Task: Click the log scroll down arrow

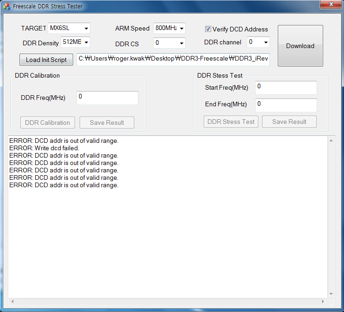Action: pyautogui.click(x=331, y=294)
